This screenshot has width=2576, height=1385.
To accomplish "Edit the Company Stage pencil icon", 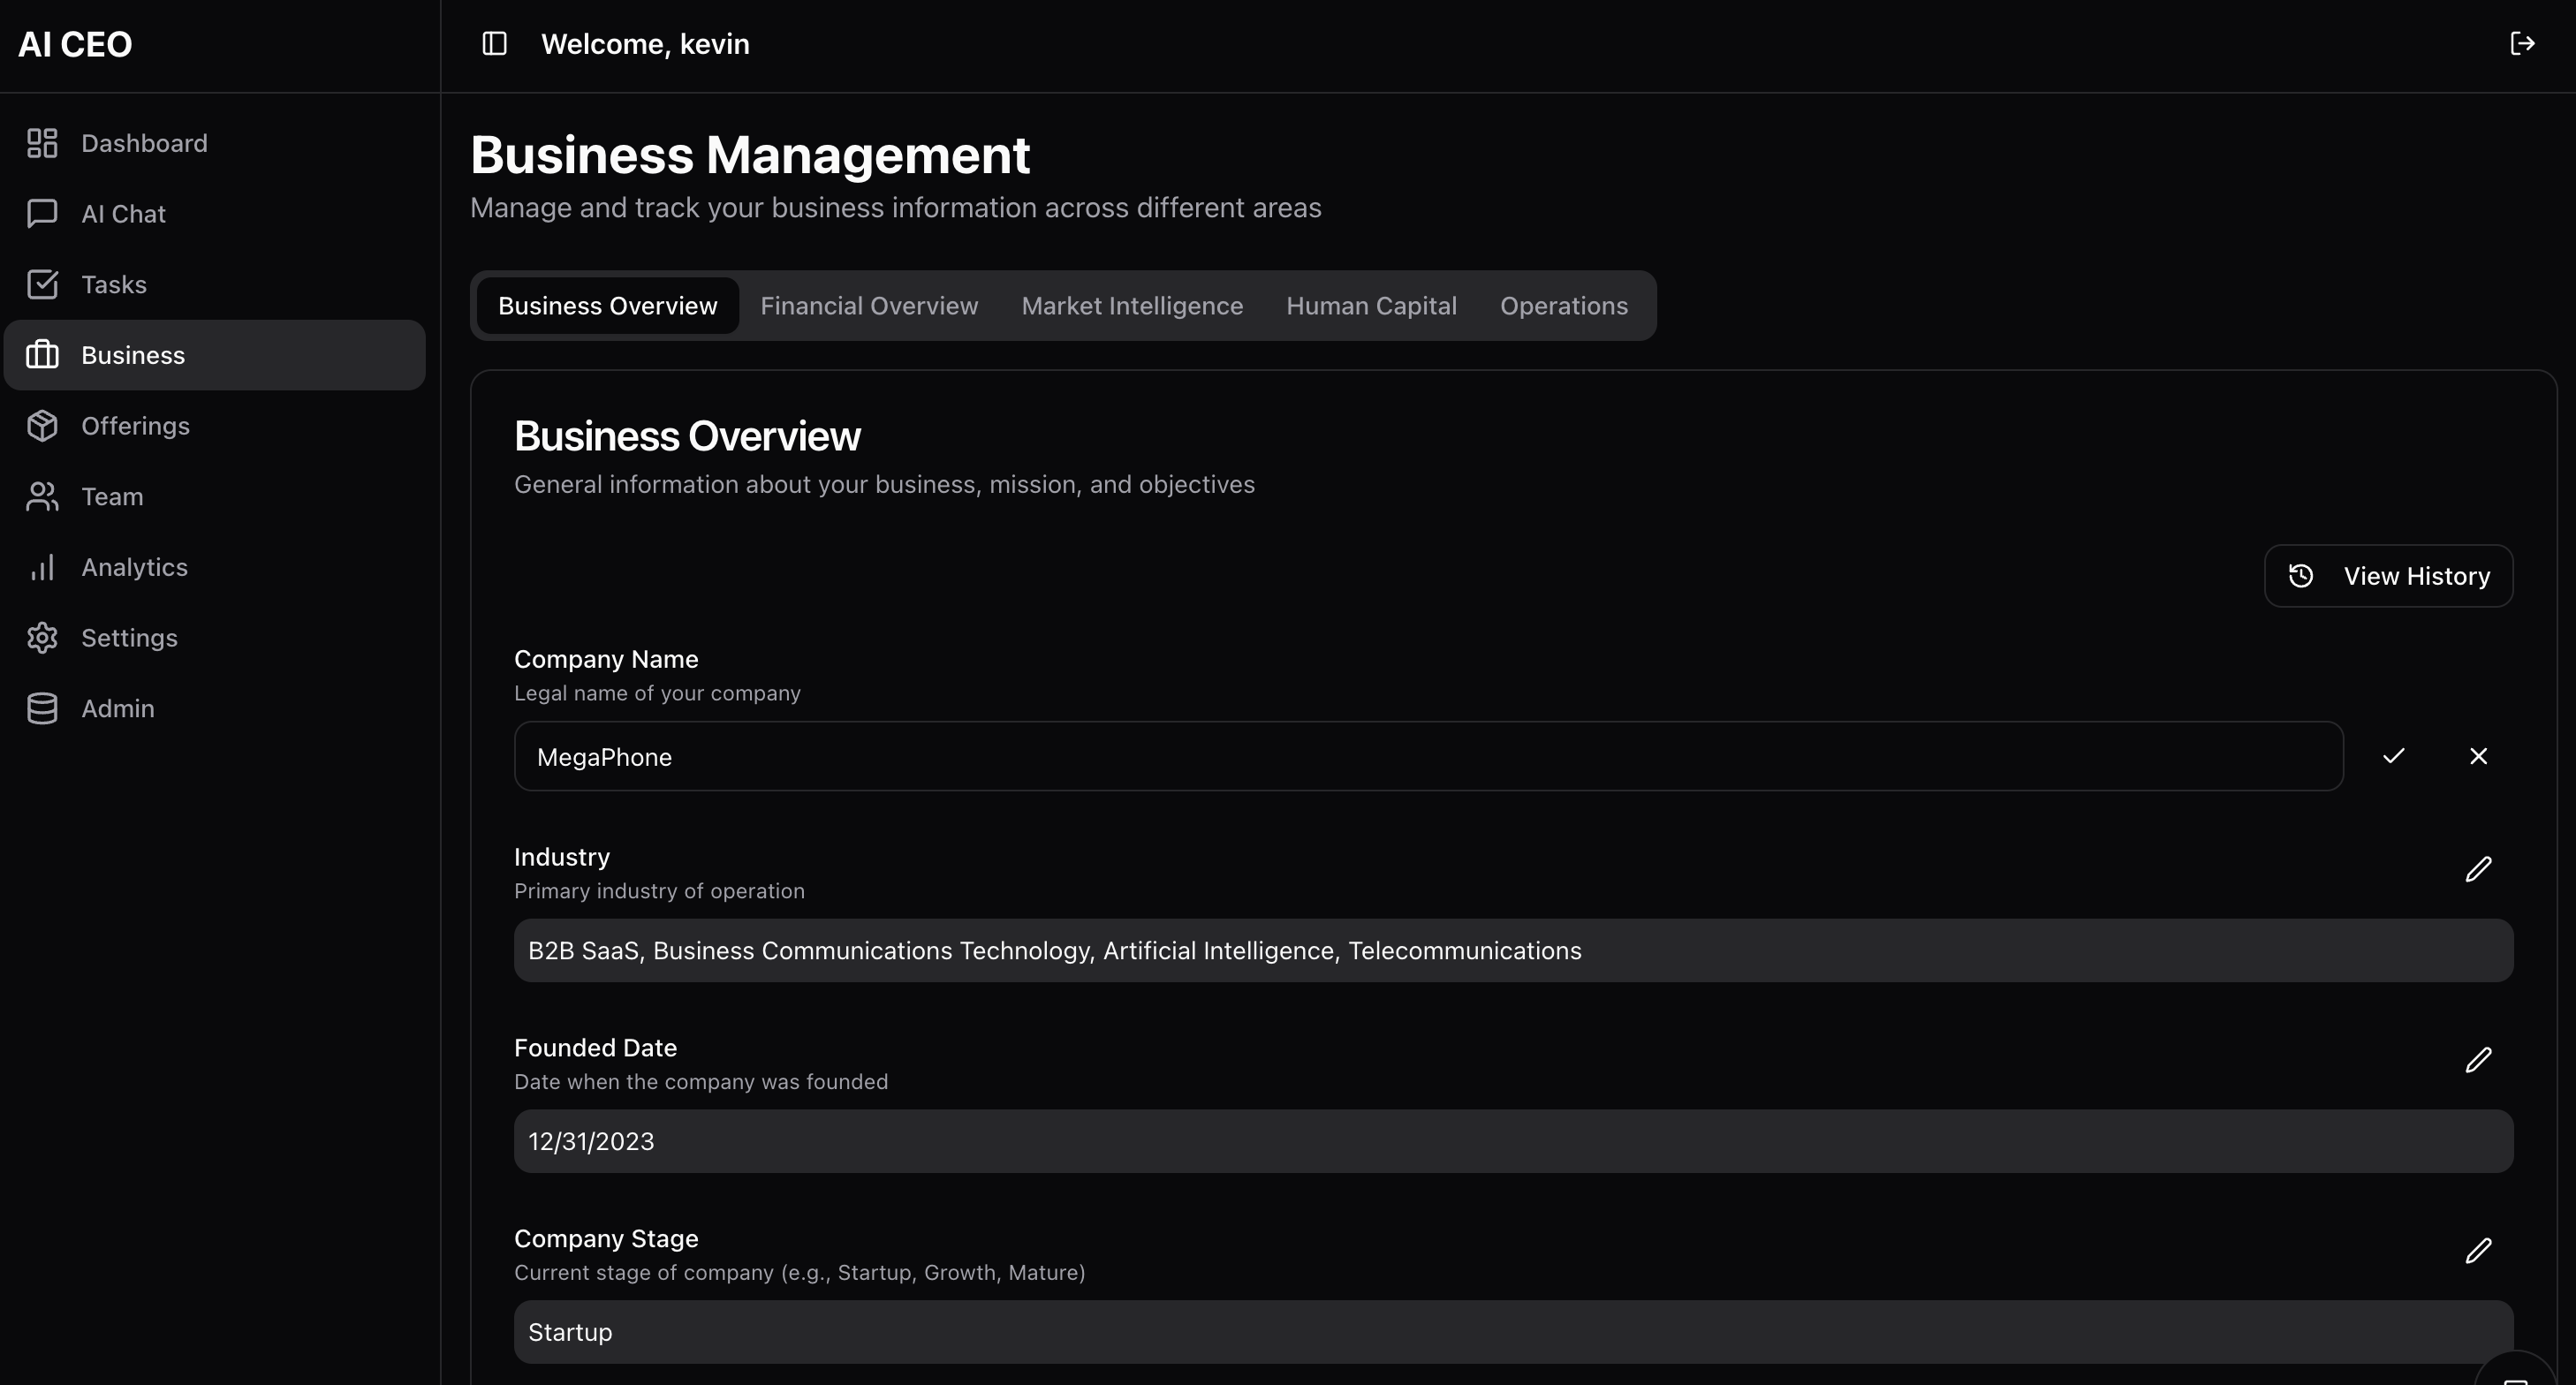I will pyautogui.click(x=2478, y=1251).
